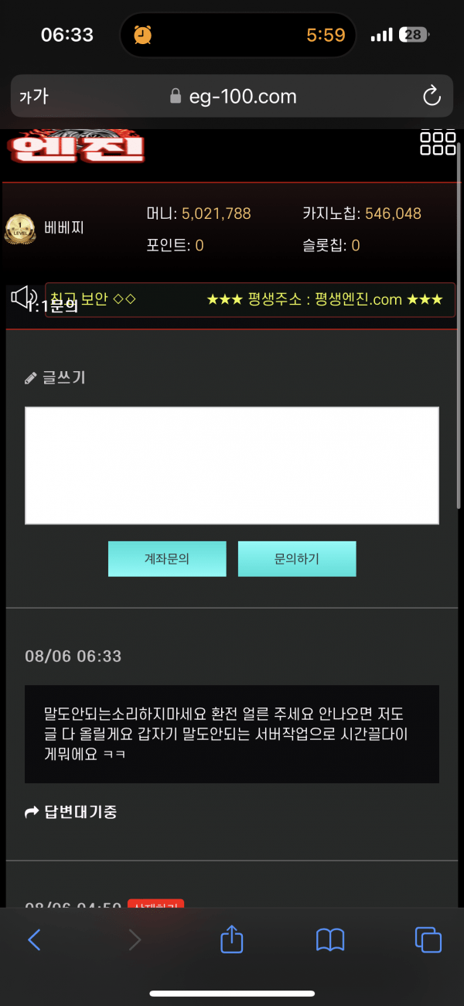Open Safari bookmarks book icon
The width and height of the screenshot is (464, 1006).
coord(330,940)
